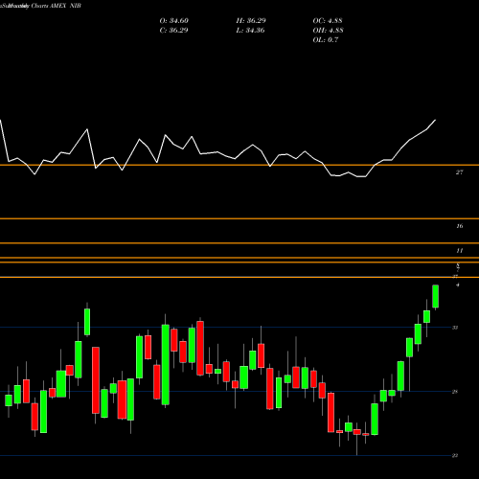Click the open price "O: 34.60" value

(174, 21)
